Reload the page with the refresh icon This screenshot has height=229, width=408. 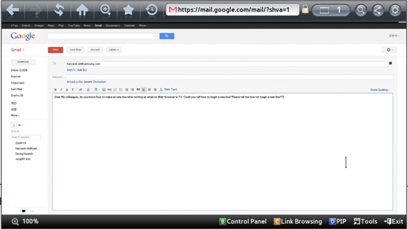[60, 10]
